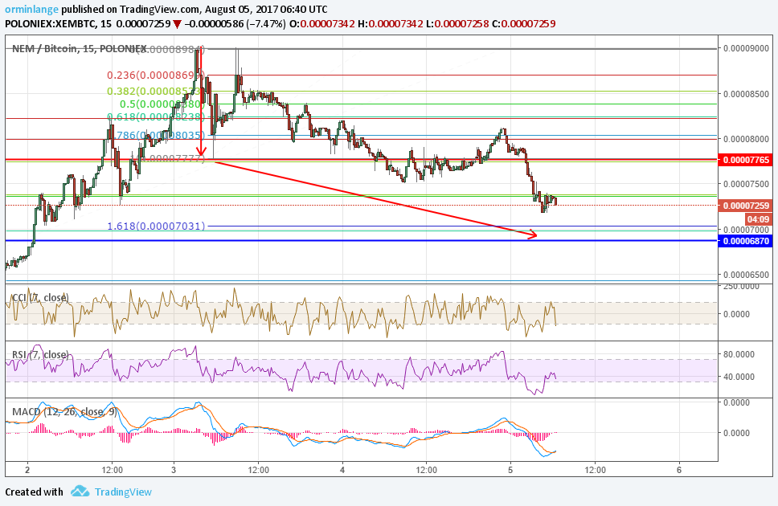Screen dimensions: 778x506
Task: Click the 0.00008500 price axis label
Action: pyautogui.click(x=746, y=94)
